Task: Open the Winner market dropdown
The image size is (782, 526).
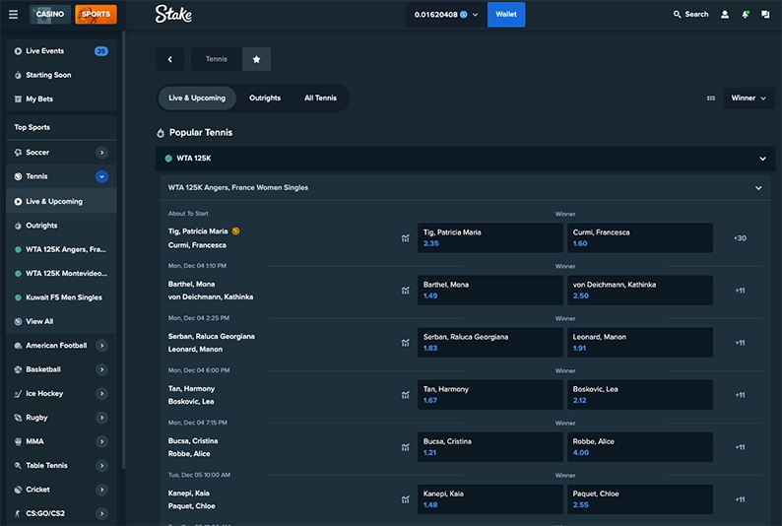Action: tap(749, 99)
